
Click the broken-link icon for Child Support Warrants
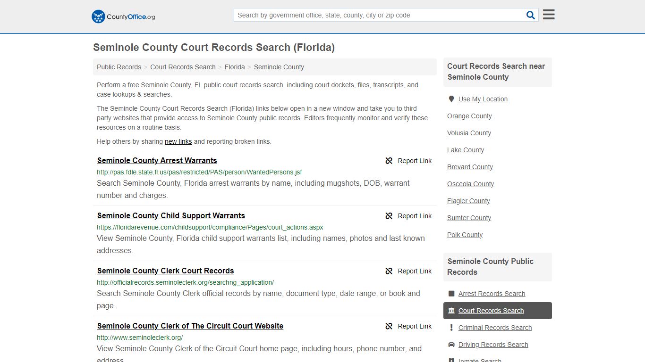tap(389, 216)
